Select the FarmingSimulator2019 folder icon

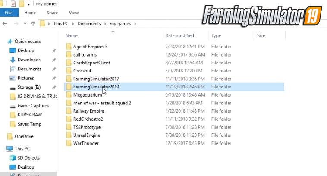[69, 87]
